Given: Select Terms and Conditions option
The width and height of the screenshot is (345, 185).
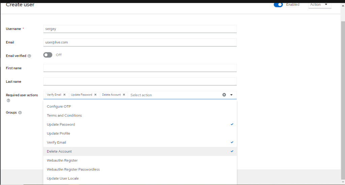Looking at the screenshot, I should pyautogui.click(x=64, y=115).
